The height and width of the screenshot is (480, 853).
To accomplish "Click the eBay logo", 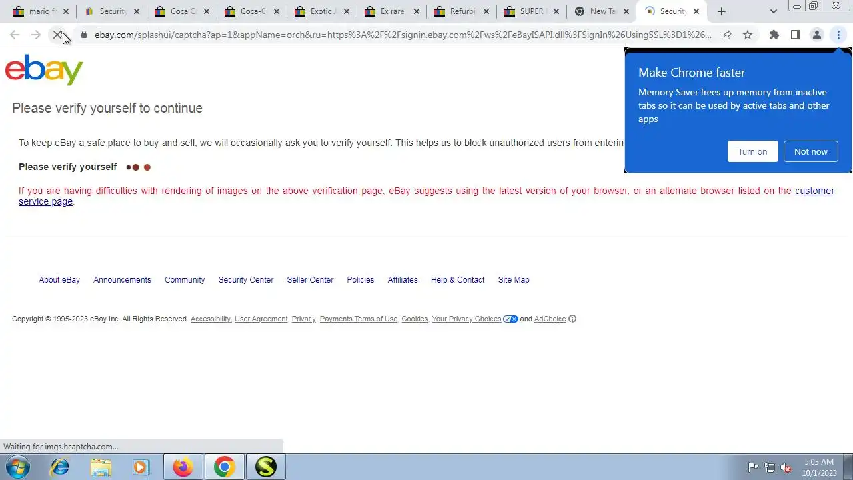I will pos(44,70).
